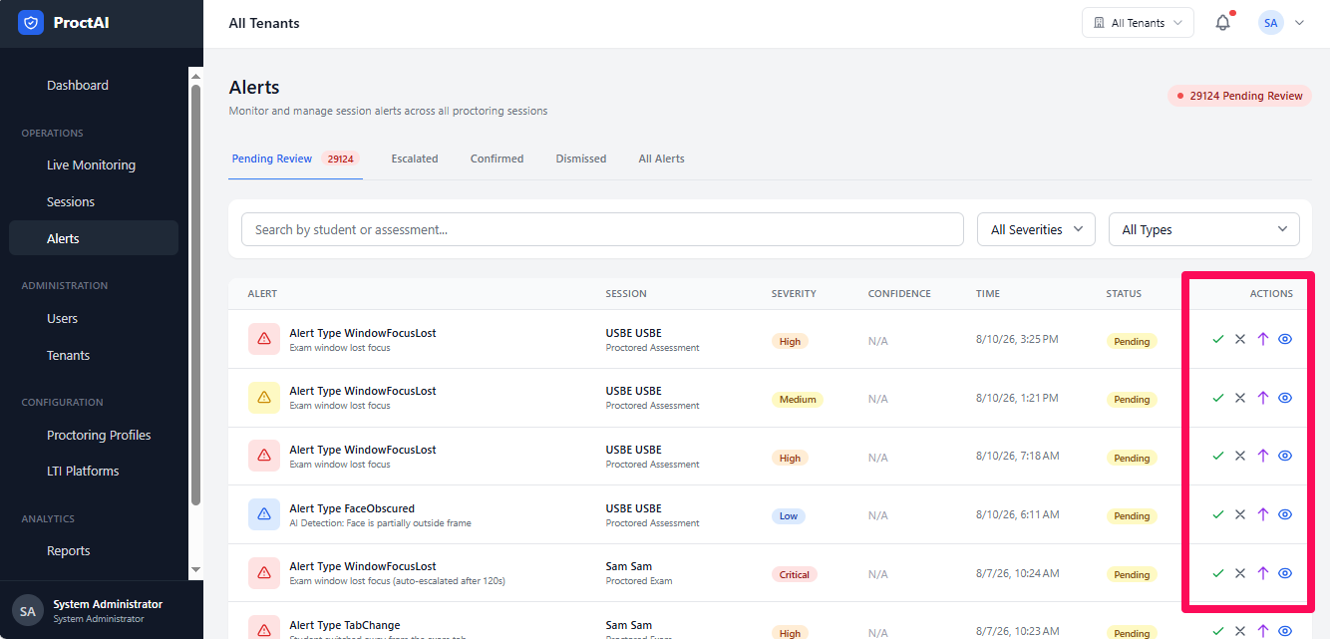Switch to the Confirmed tab

(497, 159)
